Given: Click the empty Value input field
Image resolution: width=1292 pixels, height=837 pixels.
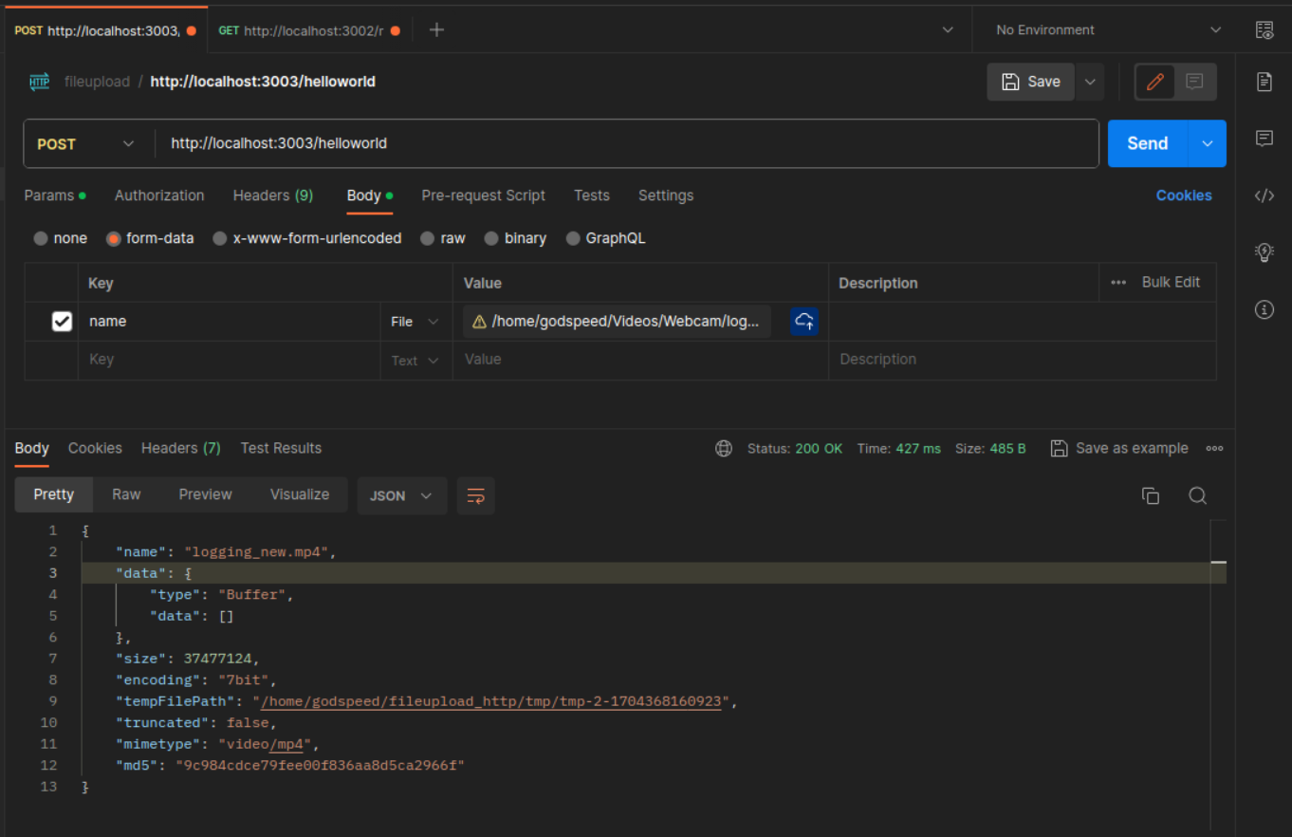Looking at the screenshot, I should pyautogui.click(x=640, y=360).
